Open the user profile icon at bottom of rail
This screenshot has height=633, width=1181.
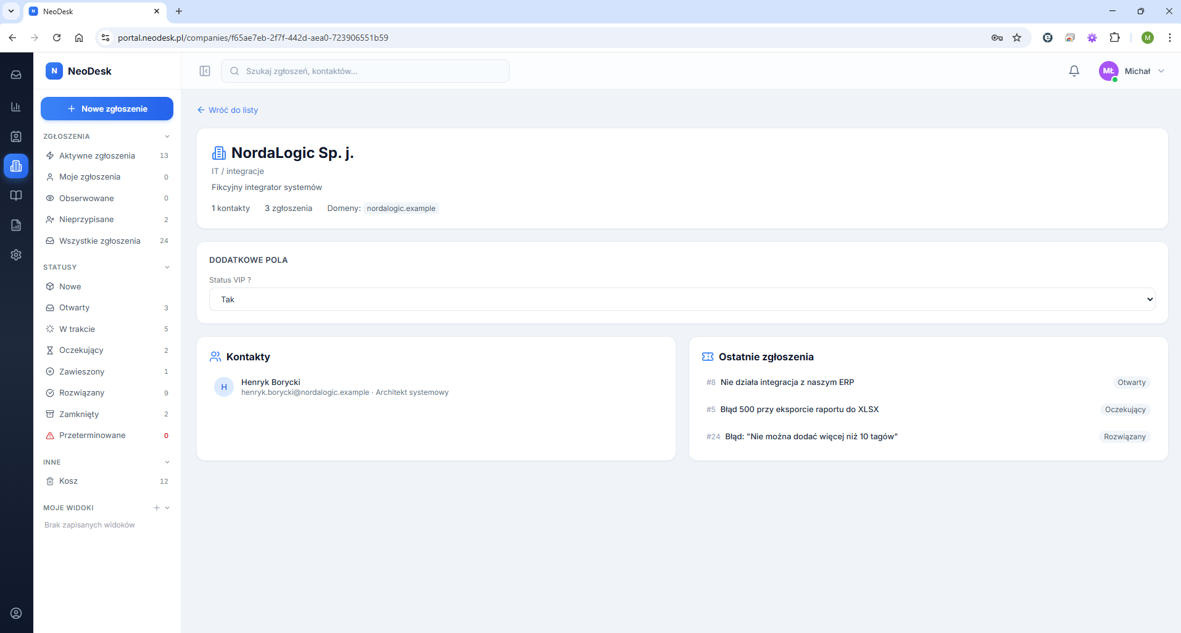coord(16,613)
